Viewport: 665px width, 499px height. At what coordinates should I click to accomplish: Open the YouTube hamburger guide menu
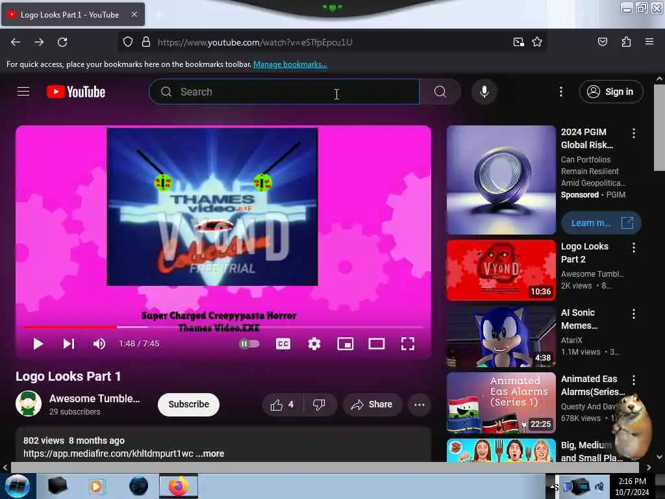click(23, 92)
